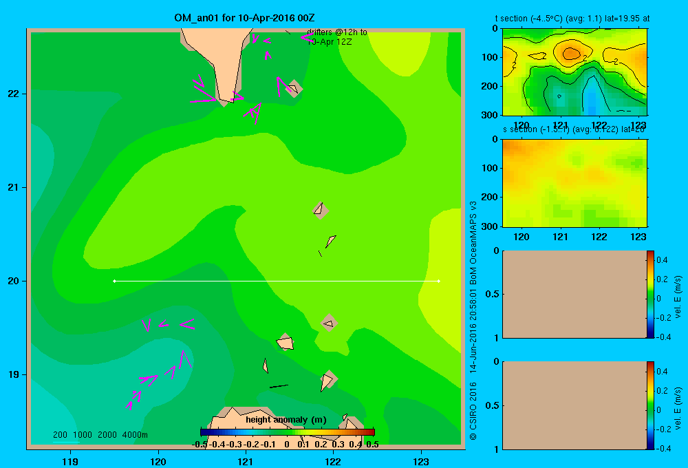Viewport: 688px width, 468px height.
Task: Click depth label 100 on t section axis
Action: pyautogui.click(x=491, y=58)
